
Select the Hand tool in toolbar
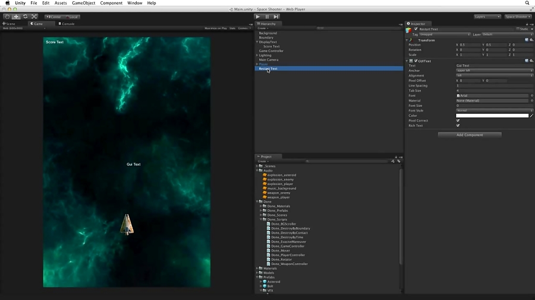(x=7, y=17)
